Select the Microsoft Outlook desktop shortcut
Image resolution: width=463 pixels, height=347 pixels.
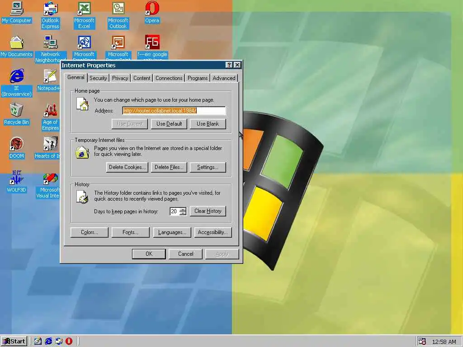[118, 15]
